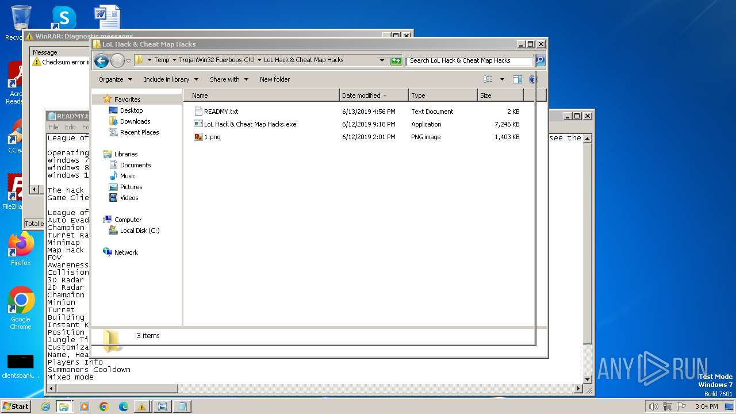The height and width of the screenshot is (414, 736).
Task: Click the search magnifier icon
Action: click(540, 60)
